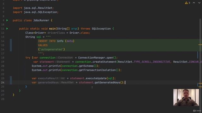Click the 'open' method call on line 18
Image resolution: width=202 pixels, height=113 pixels.
click(x=110, y=58)
